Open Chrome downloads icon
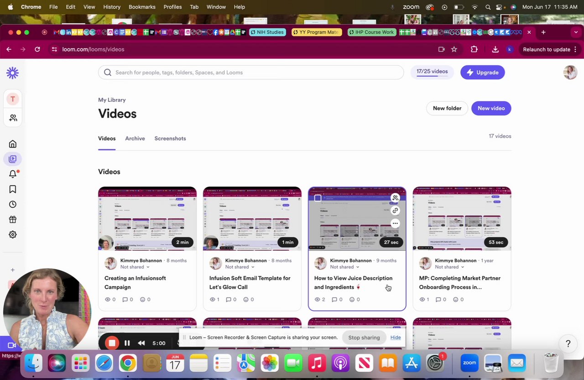This screenshot has width=584, height=380. point(495,49)
